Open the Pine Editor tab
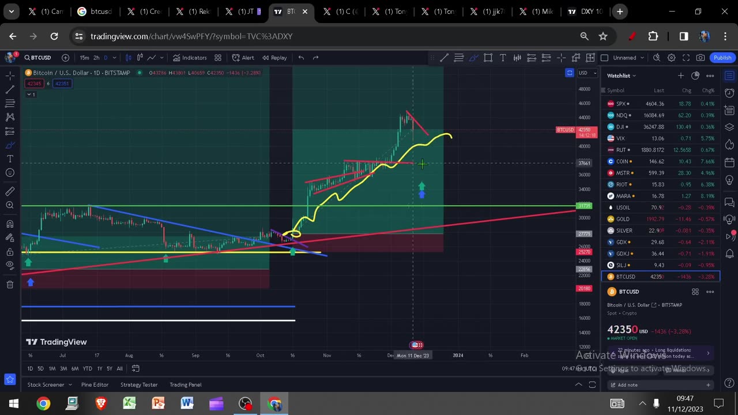 [x=95, y=385]
